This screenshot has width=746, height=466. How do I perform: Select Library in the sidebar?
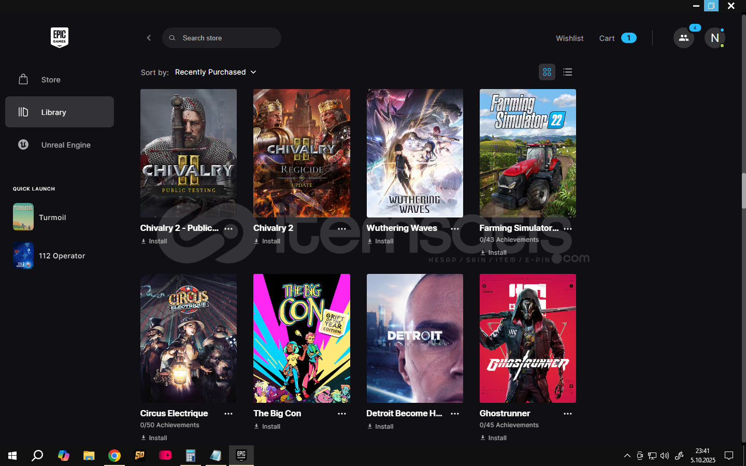60,112
